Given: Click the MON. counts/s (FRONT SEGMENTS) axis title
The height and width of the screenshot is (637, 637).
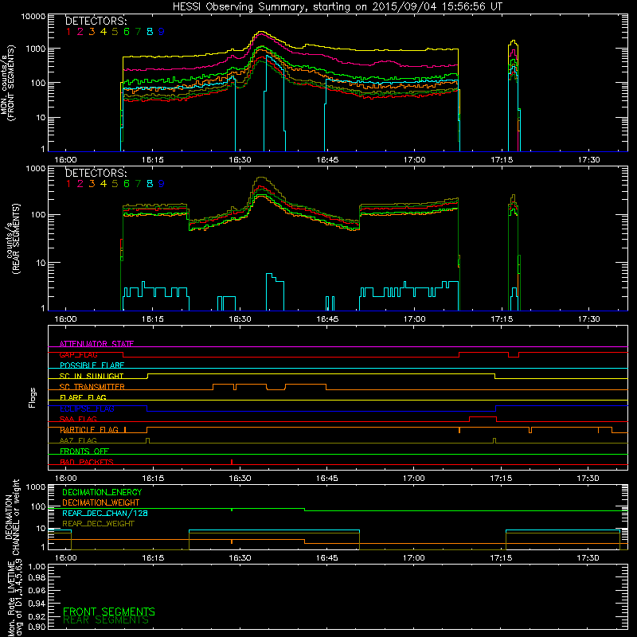Looking at the screenshot, I should pyautogui.click(x=8, y=83).
